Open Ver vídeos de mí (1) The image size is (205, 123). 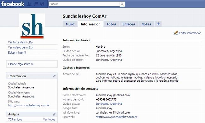[20, 47]
